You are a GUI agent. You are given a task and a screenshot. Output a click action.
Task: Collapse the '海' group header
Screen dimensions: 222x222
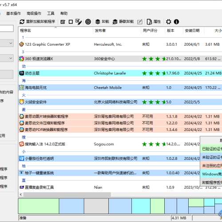[x=24, y=81]
